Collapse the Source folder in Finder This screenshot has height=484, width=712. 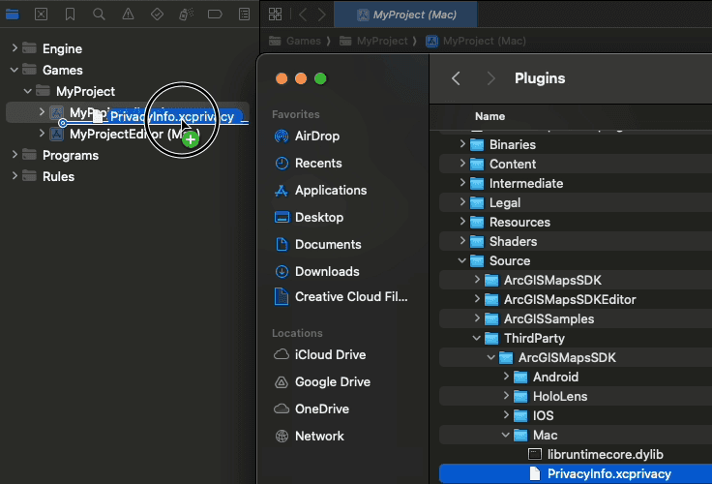pos(461,260)
